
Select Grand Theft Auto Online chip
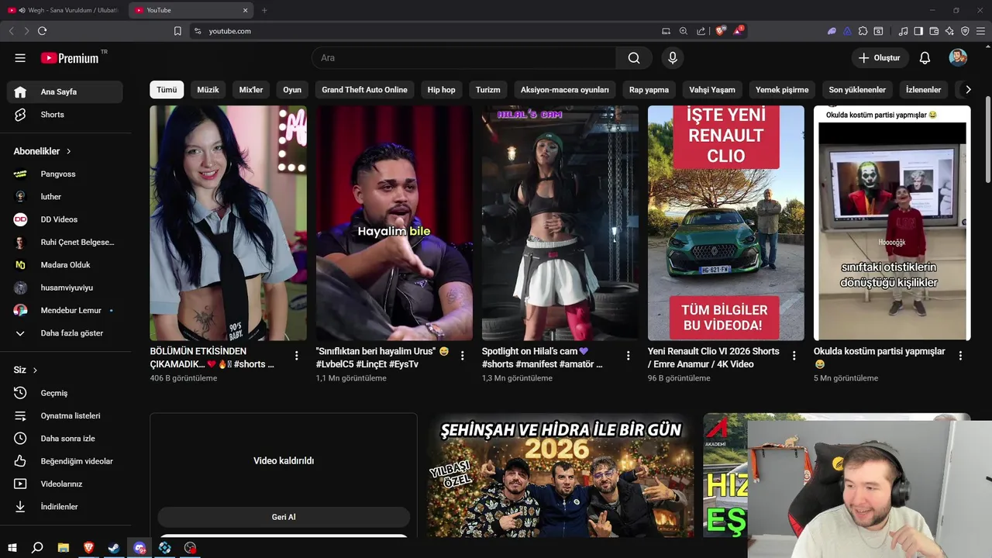(x=364, y=90)
